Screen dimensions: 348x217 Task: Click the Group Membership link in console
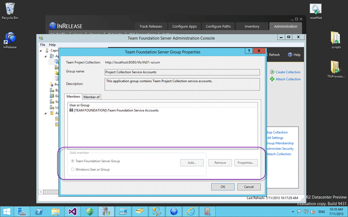pyautogui.click(x=280, y=143)
